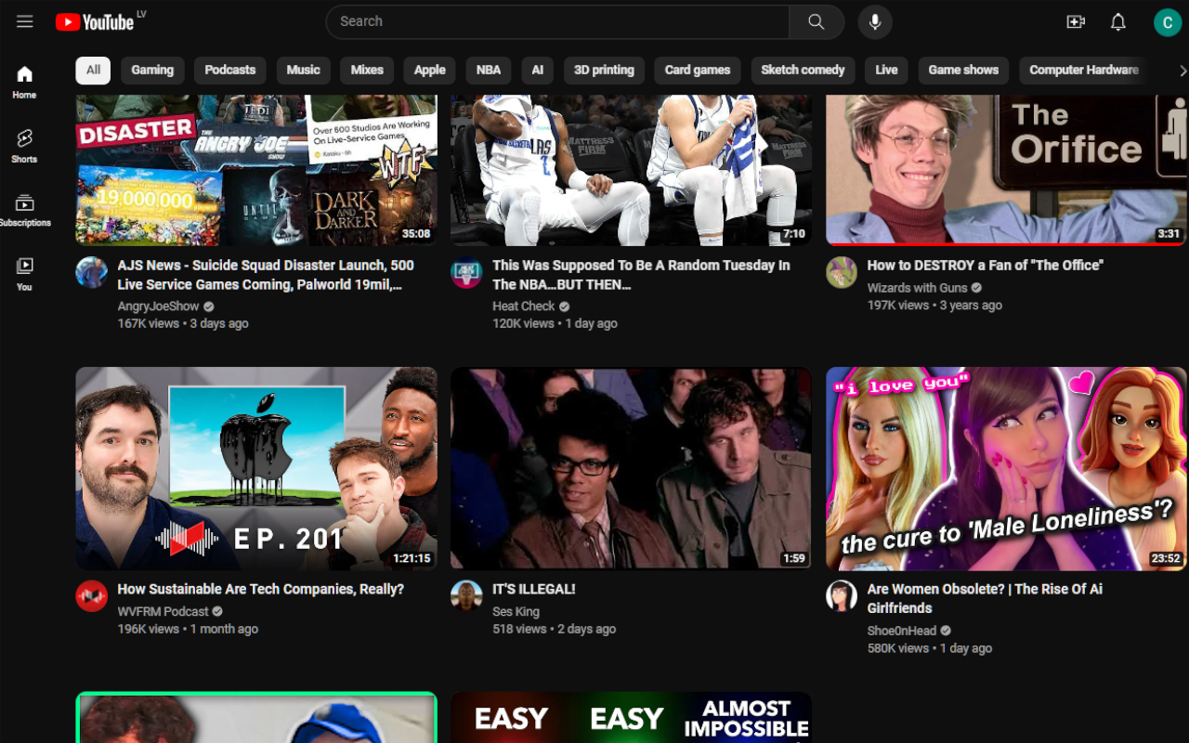Play the IT'S ILLEGAL audience thumbnail

click(x=631, y=468)
